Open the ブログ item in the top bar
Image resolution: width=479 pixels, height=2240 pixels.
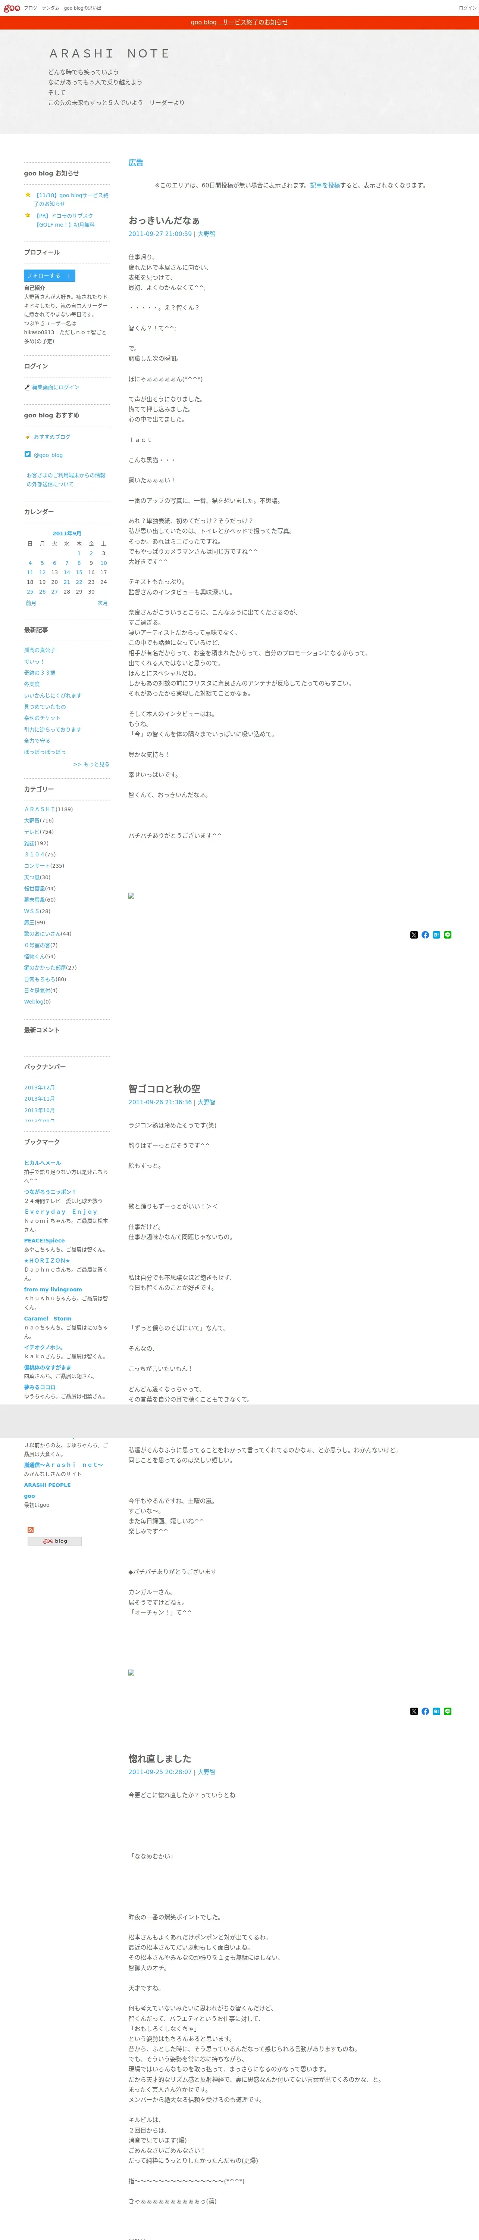click(31, 8)
